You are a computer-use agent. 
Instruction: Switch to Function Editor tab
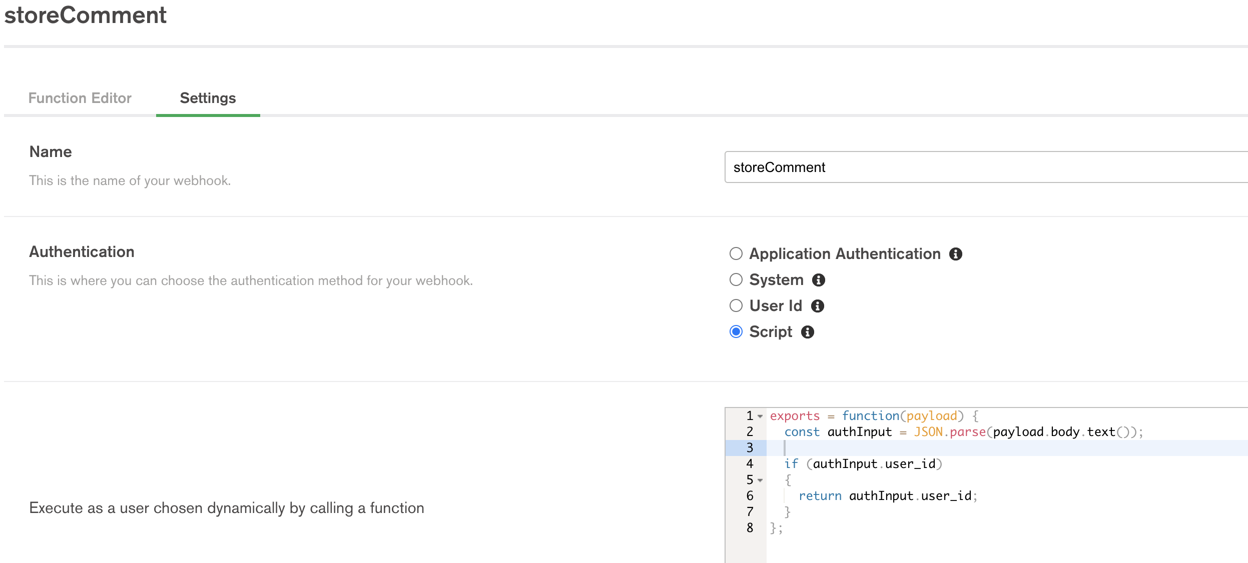click(x=80, y=98)
